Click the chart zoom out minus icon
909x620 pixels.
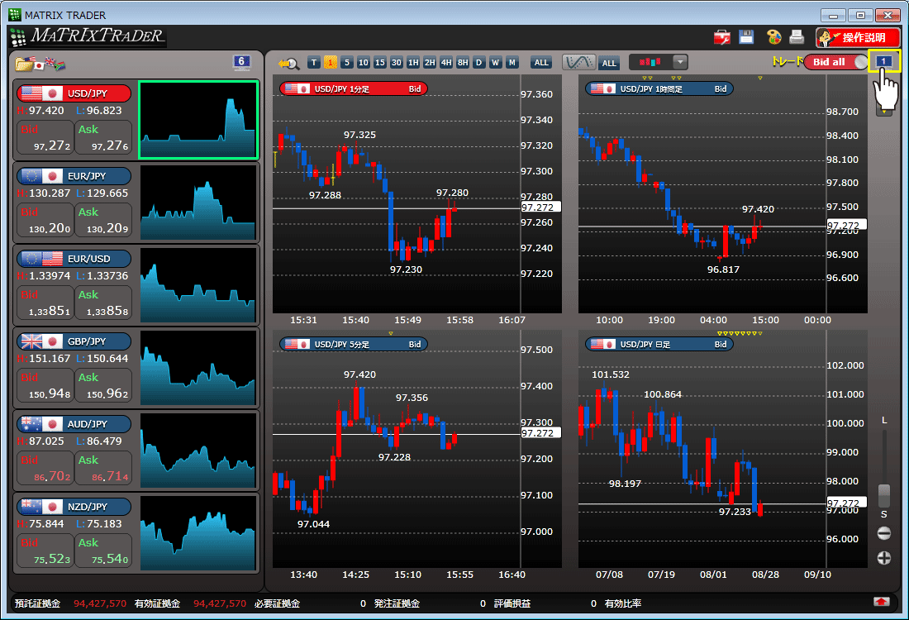pyautogui.click(x=884, y=533)
